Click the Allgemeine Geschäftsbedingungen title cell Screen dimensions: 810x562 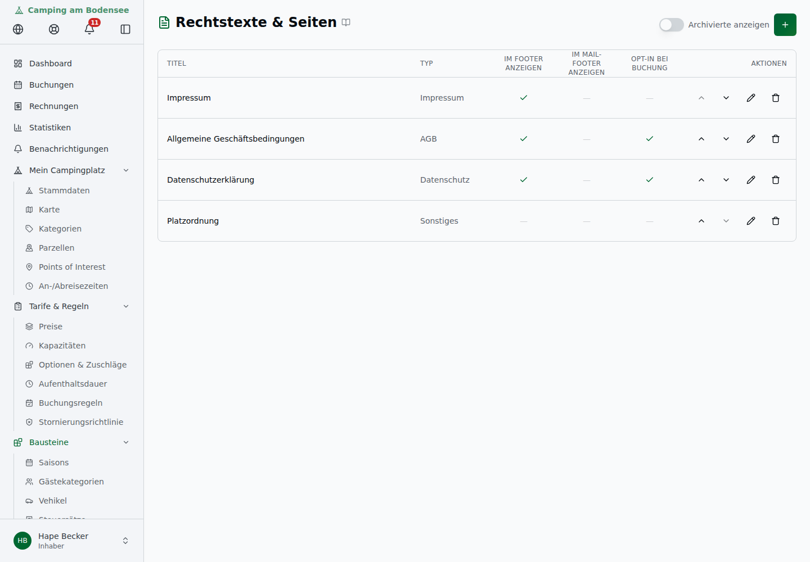pyautogui.click(x=236, y=139)
